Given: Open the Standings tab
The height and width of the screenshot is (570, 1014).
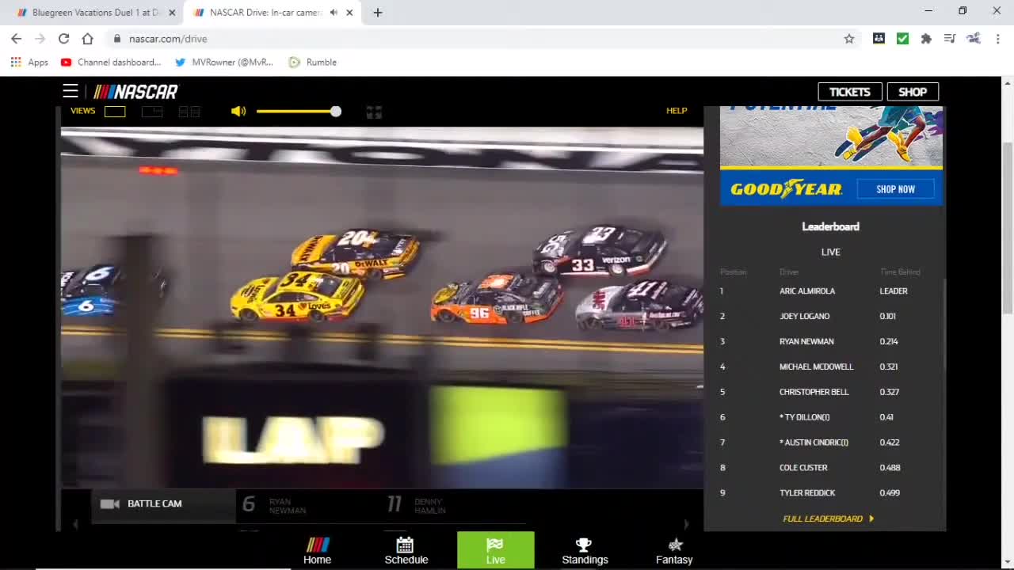Looking at the screenshot, I should (585, 550).
